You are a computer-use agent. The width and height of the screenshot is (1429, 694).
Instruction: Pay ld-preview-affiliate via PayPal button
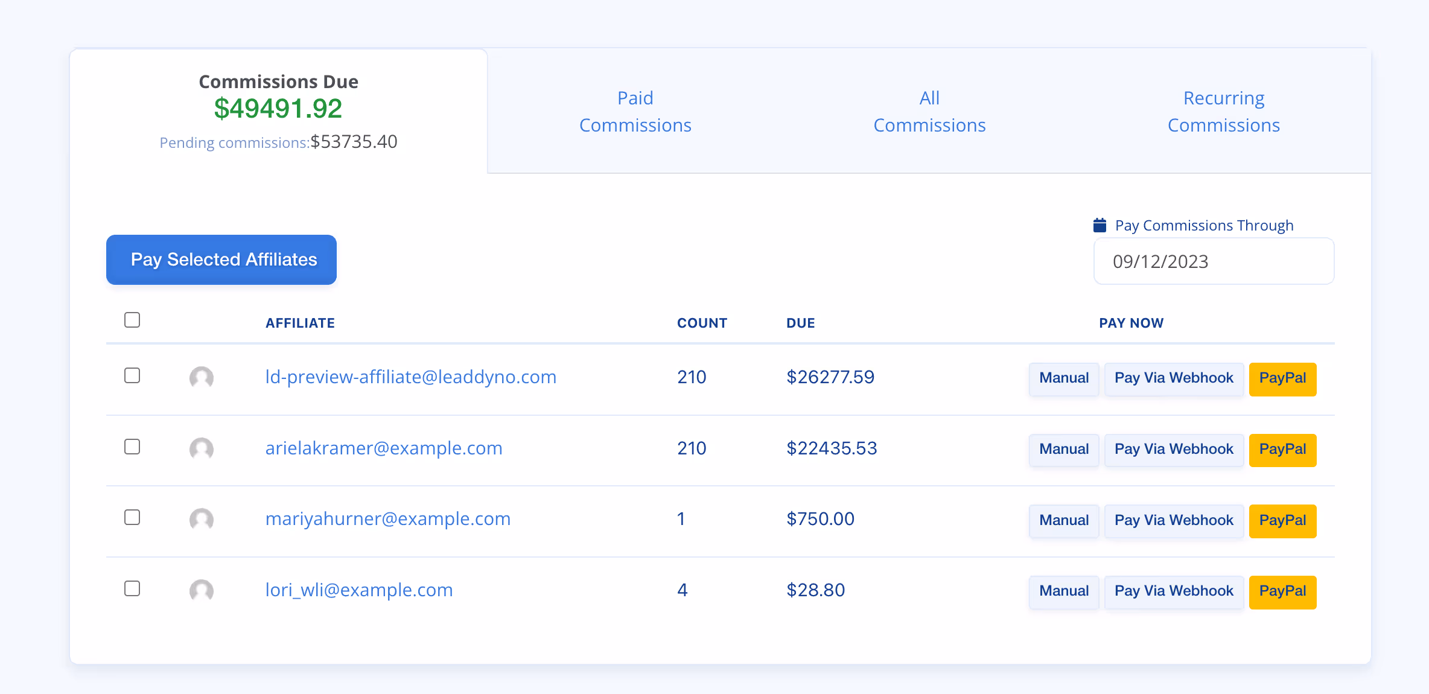[x=1282, y=378]
